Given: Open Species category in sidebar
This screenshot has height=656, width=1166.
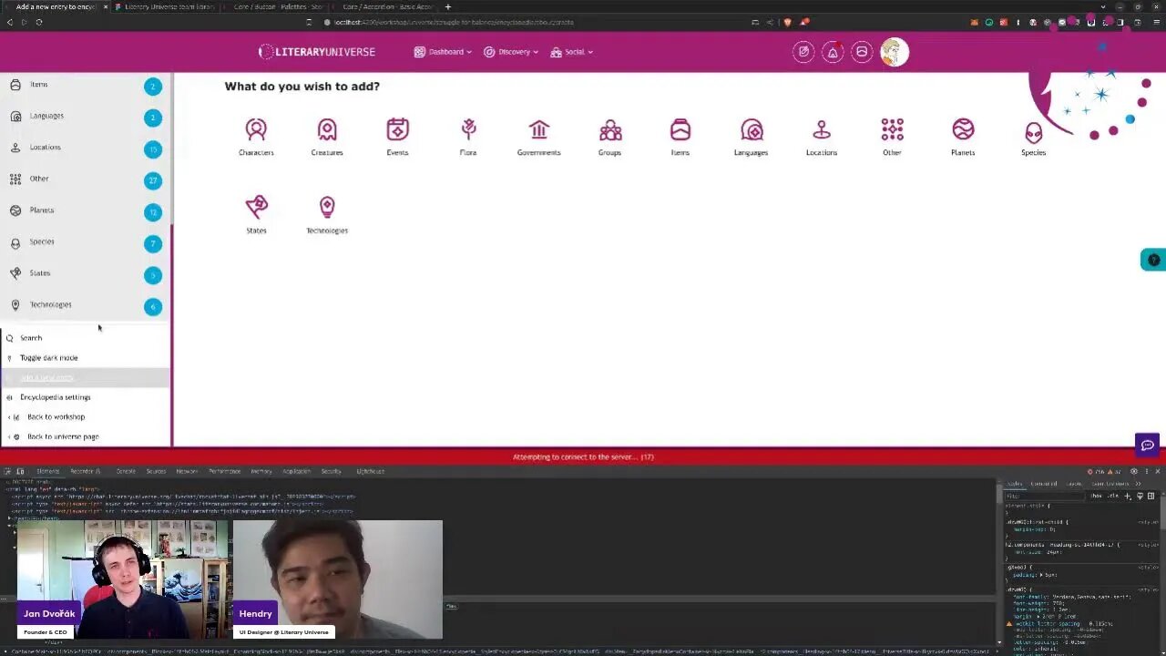Looking at the screenshot, I should (x=84, y=241).
